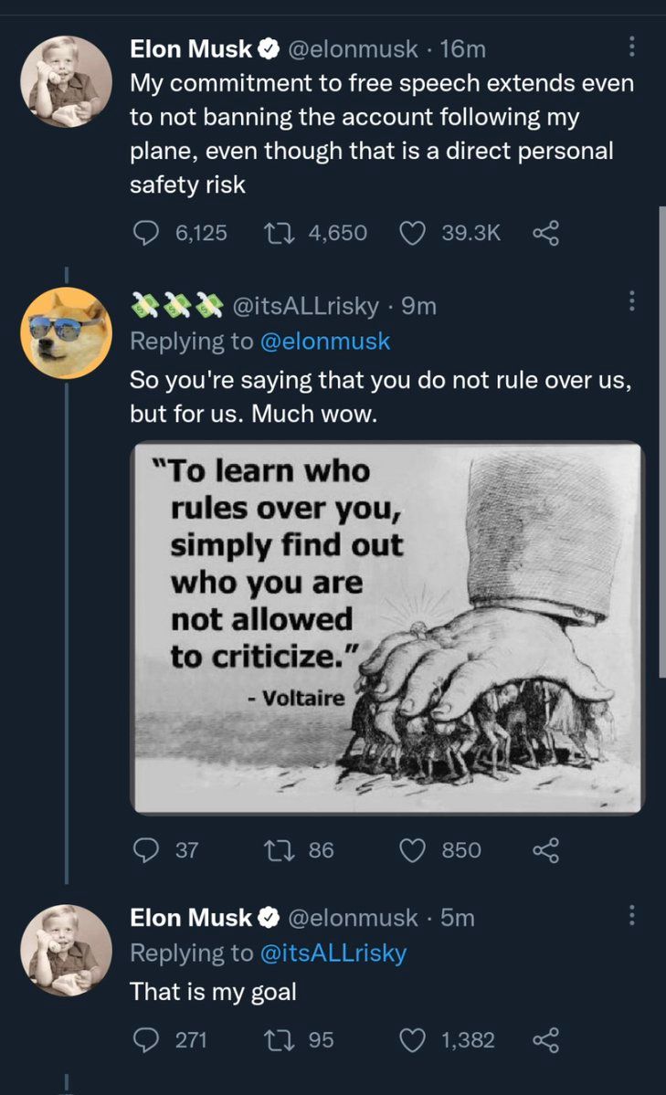Open more options on 'That is my goal' tweet
Screen dimensions: 666x1095
(631, 916)
